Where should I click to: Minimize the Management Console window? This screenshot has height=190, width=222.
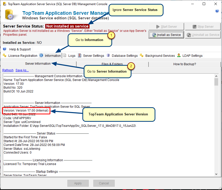(x=193, y=4)
